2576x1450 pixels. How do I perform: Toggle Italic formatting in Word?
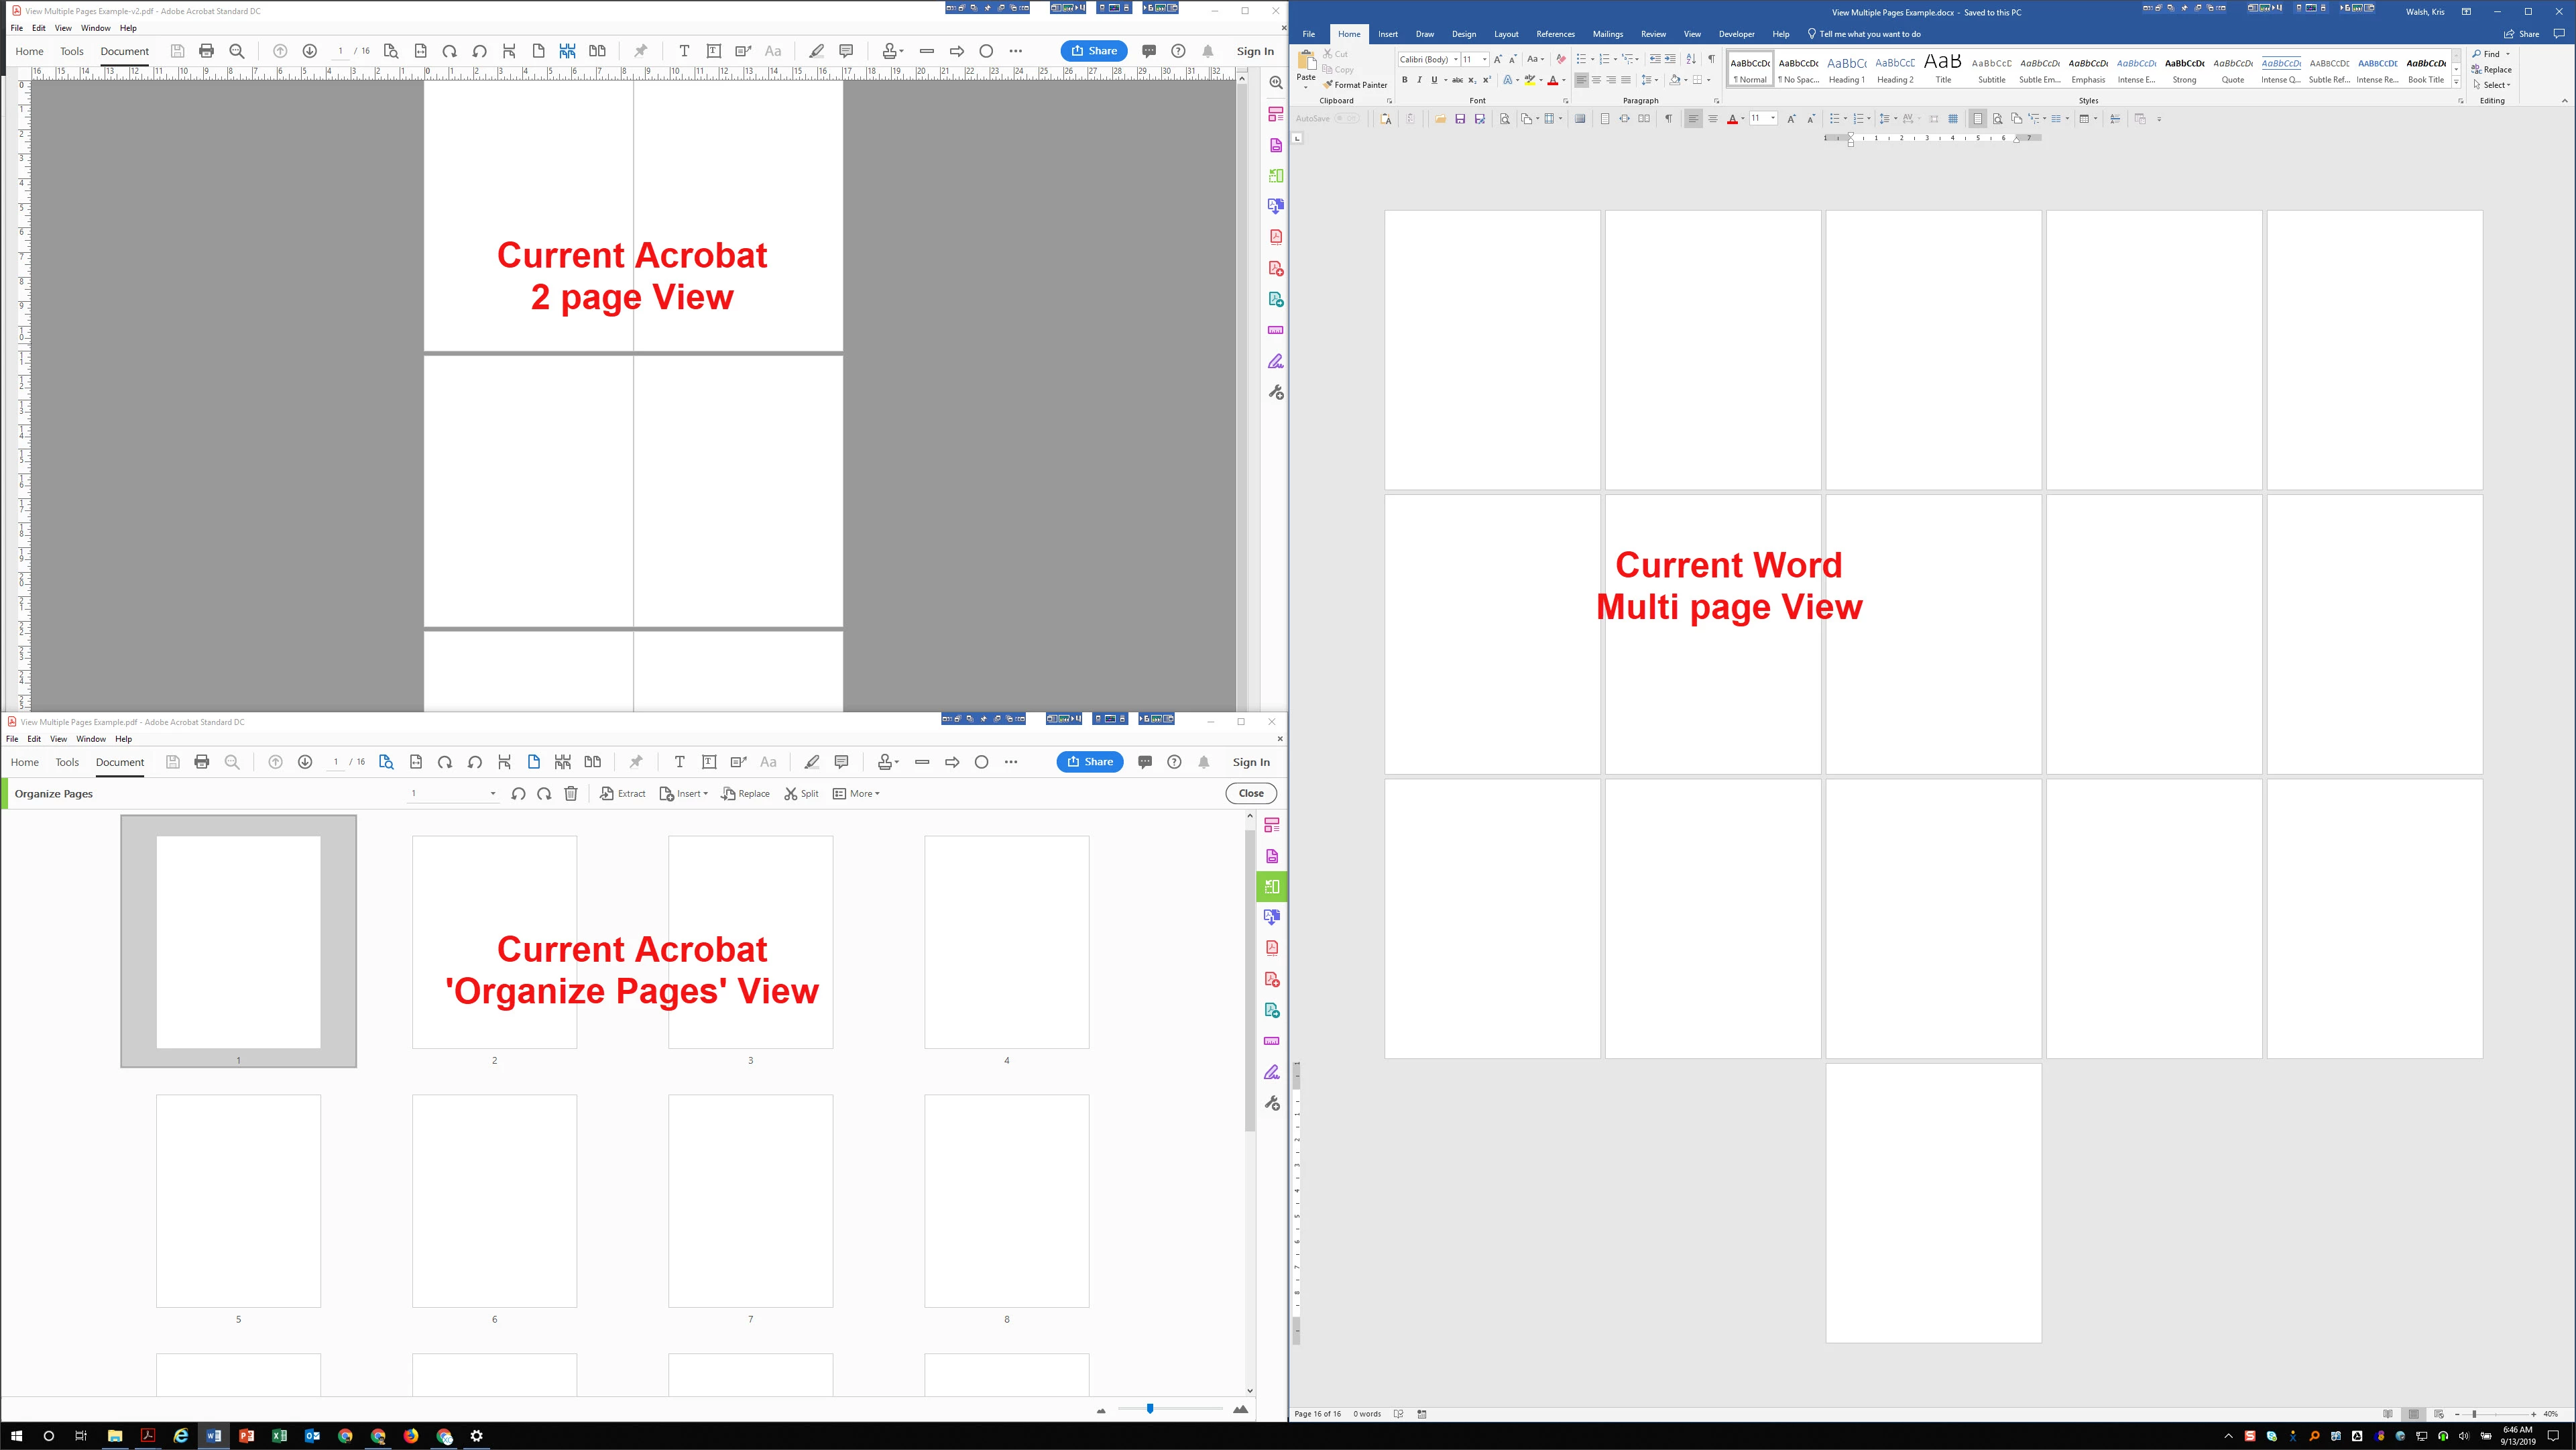[x=1419, y=80]
